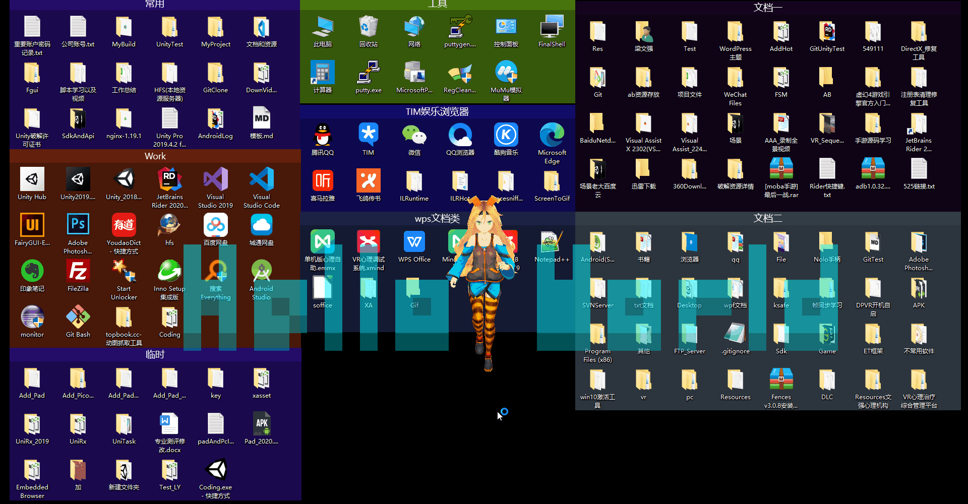Open the 525 .txt text file
This screenshot has height=504, width=968.
919,173
